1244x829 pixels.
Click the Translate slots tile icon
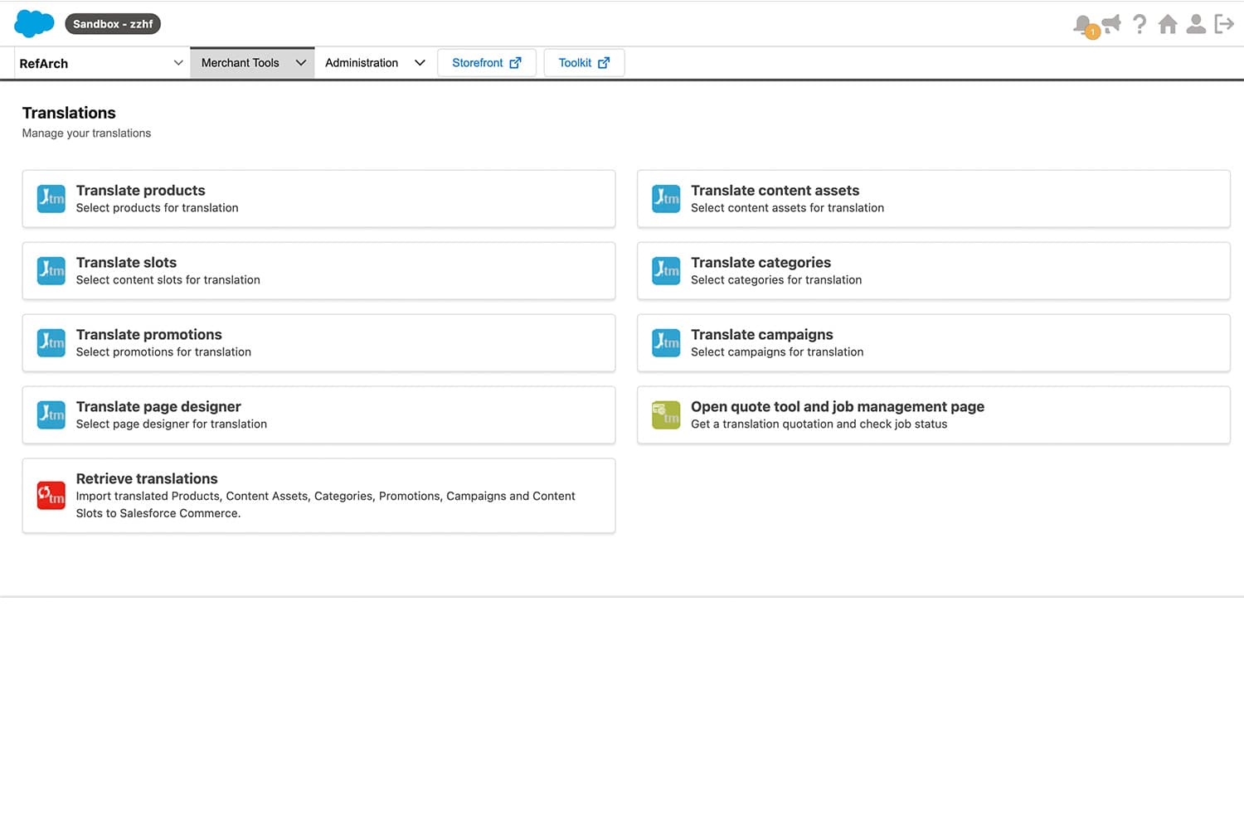pos(51,271)
